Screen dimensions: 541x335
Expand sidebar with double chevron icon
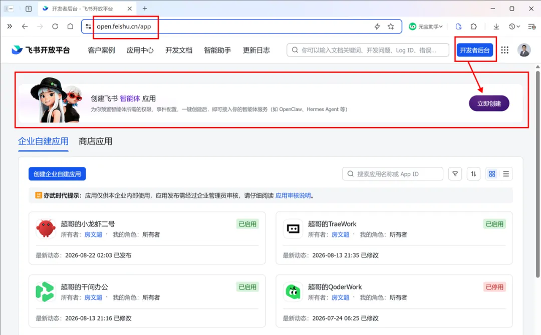pos(10,26)
